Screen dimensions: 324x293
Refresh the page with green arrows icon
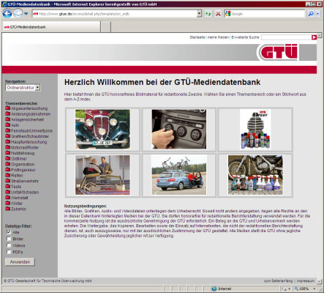click(x=208, y=14)
